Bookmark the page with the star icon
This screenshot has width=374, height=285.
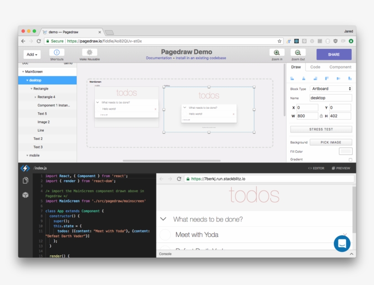[280, 41]
